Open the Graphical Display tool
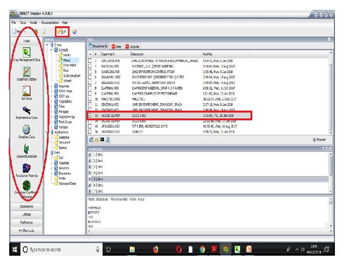The image size is (350, 262). tap(27, 74)
